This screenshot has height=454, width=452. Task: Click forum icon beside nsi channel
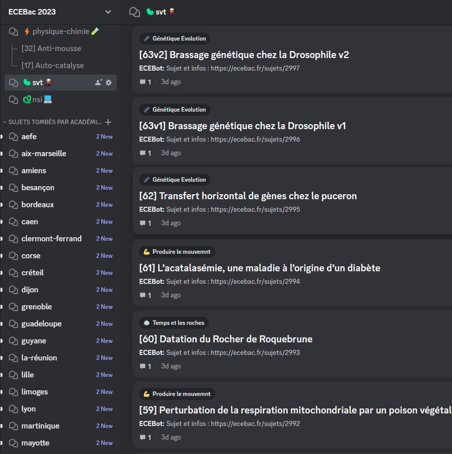point(14,100)
